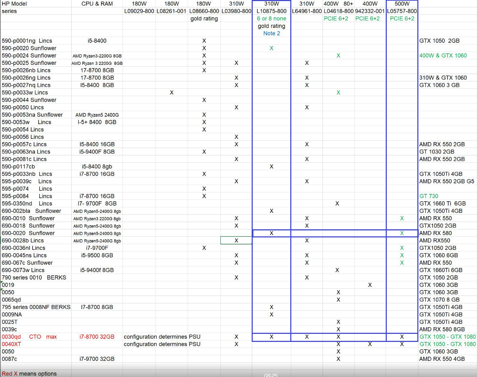
Task: Select the '500W' header cell
Action: pos(402,4)
